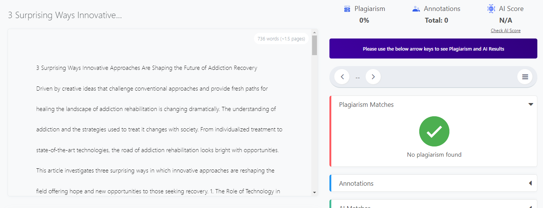Viewport: 543px width, 208px height.
Task: Click the Annotations panel header
Action: 433,183
